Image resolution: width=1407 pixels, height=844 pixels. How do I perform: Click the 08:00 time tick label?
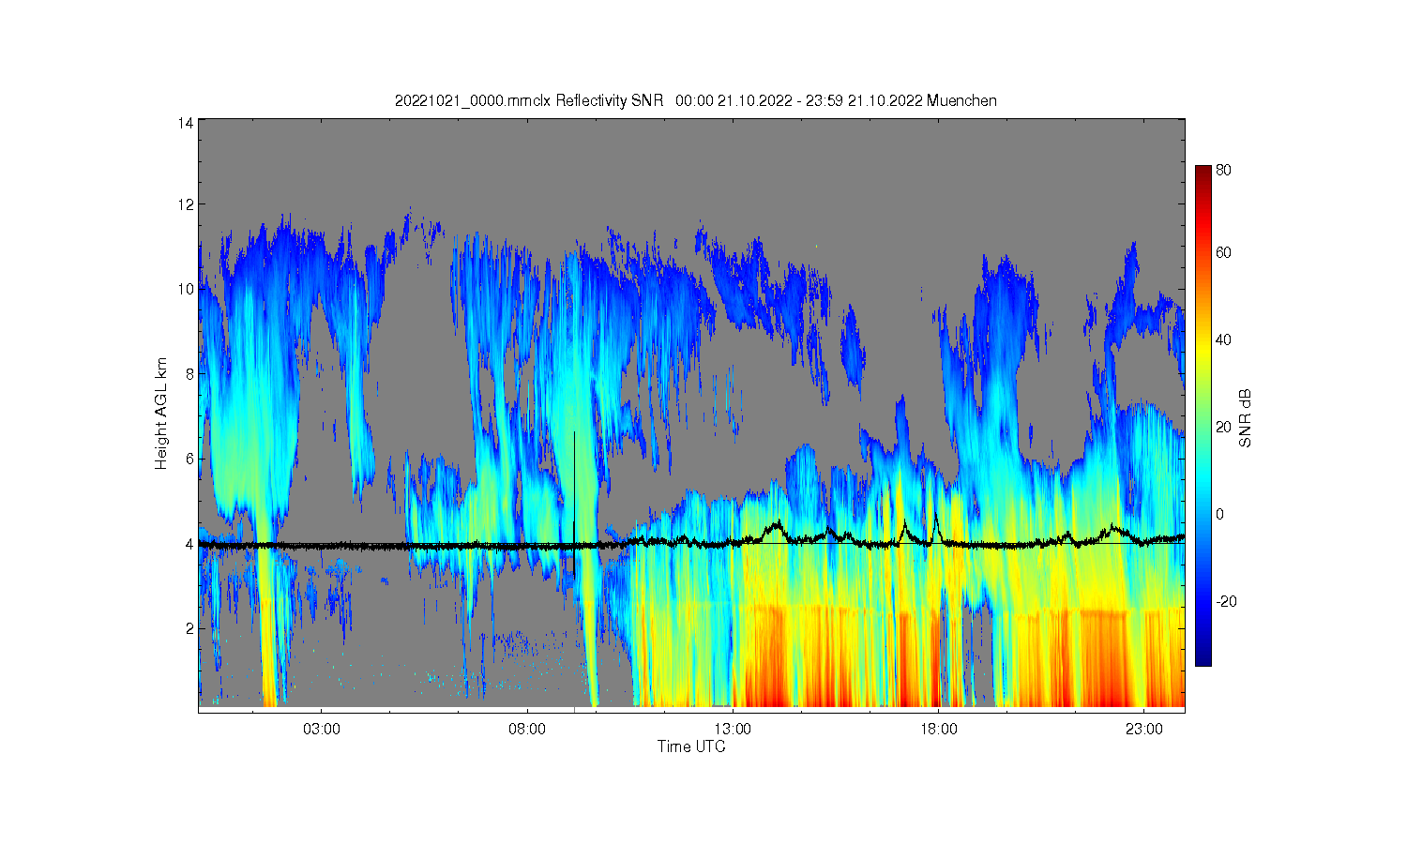(x=527, y=729)
